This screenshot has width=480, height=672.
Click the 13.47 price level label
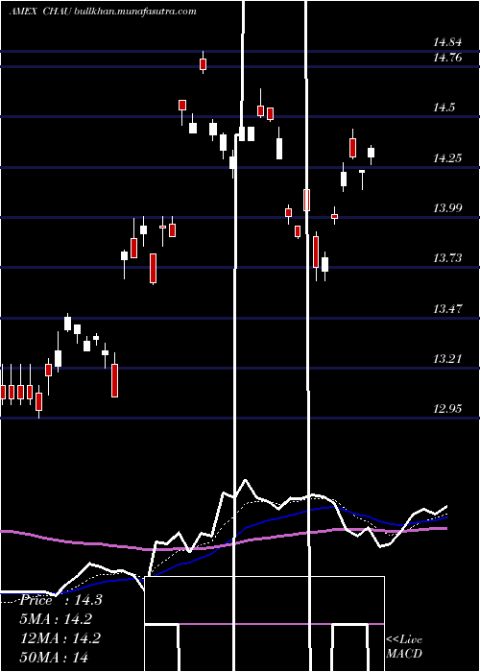pos(447,308)
